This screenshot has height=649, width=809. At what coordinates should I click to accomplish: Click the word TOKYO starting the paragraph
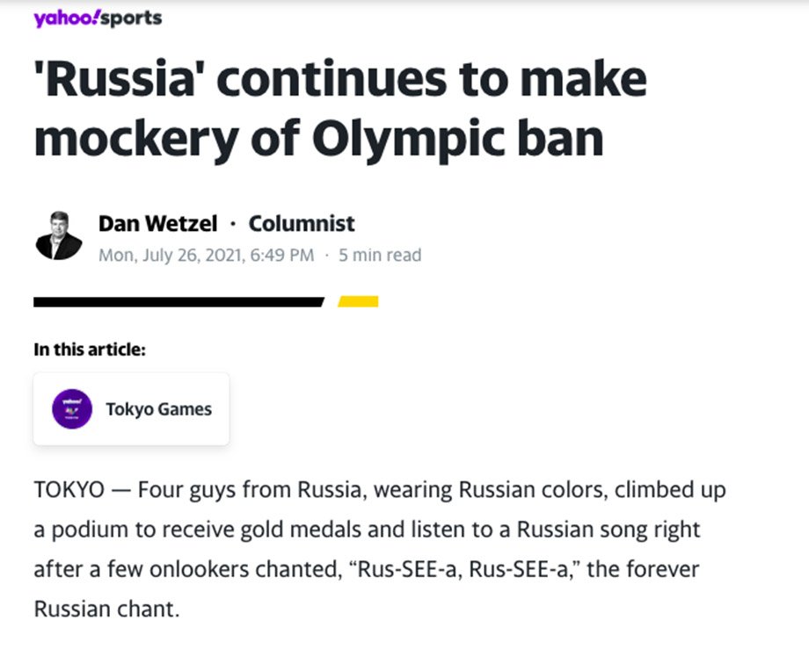click(x=69, y=490)
